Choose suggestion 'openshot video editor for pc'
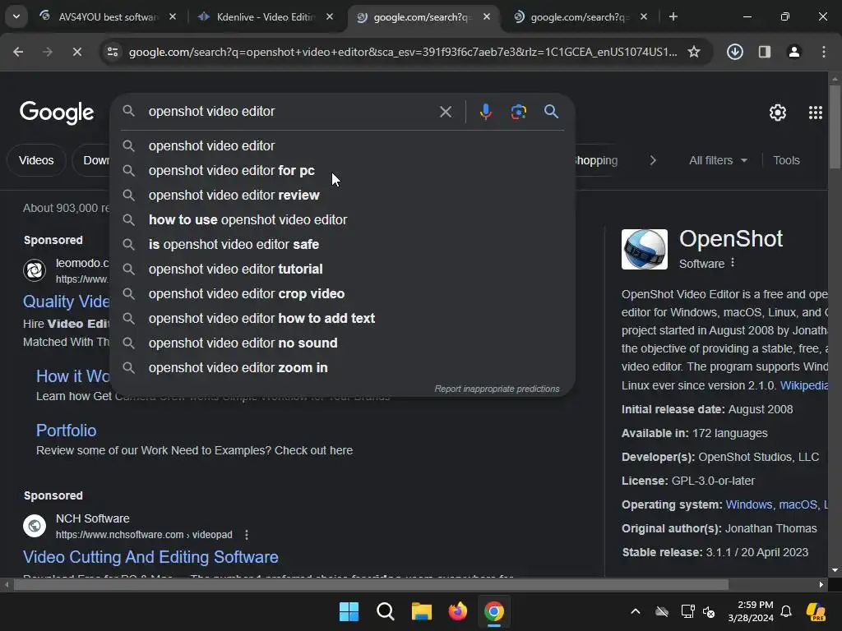The width and height of the screenshot is (842, 631). (x=342, y=171)
